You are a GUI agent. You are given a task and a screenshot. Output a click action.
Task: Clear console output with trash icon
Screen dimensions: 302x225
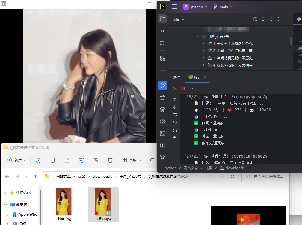tap(175, 138)
